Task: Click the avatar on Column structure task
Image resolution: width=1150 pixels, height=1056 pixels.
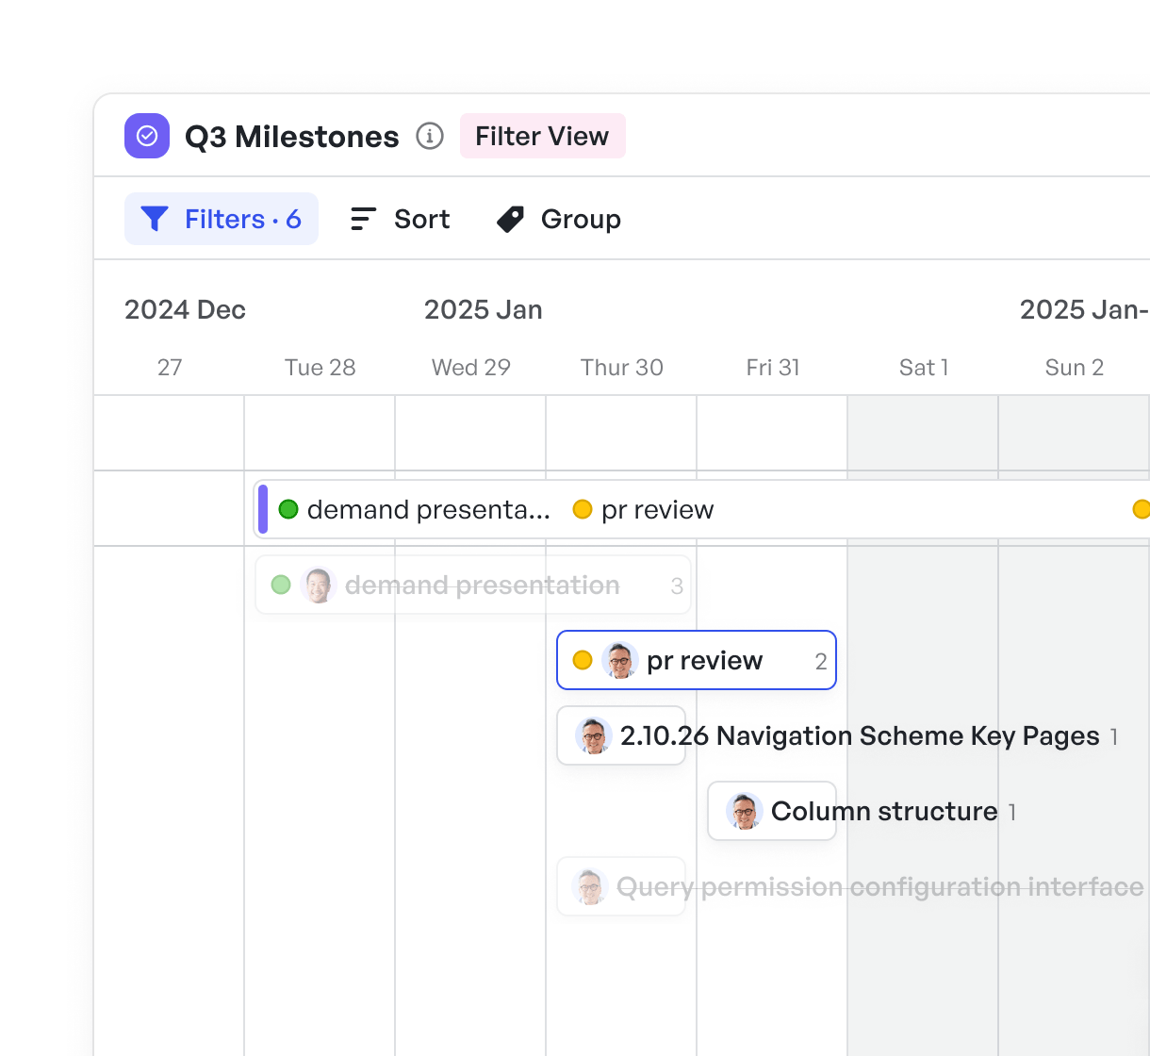Action: coord(745,811)
